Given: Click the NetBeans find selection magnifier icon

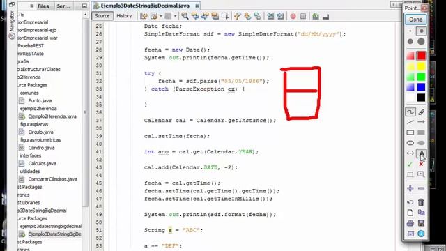Looking at the screenshot, I should [185, 16].
